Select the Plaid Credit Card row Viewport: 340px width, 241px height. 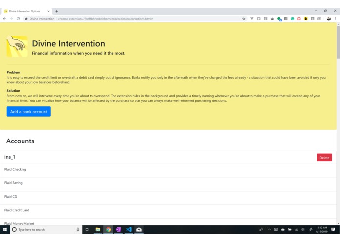click(168, 212)
